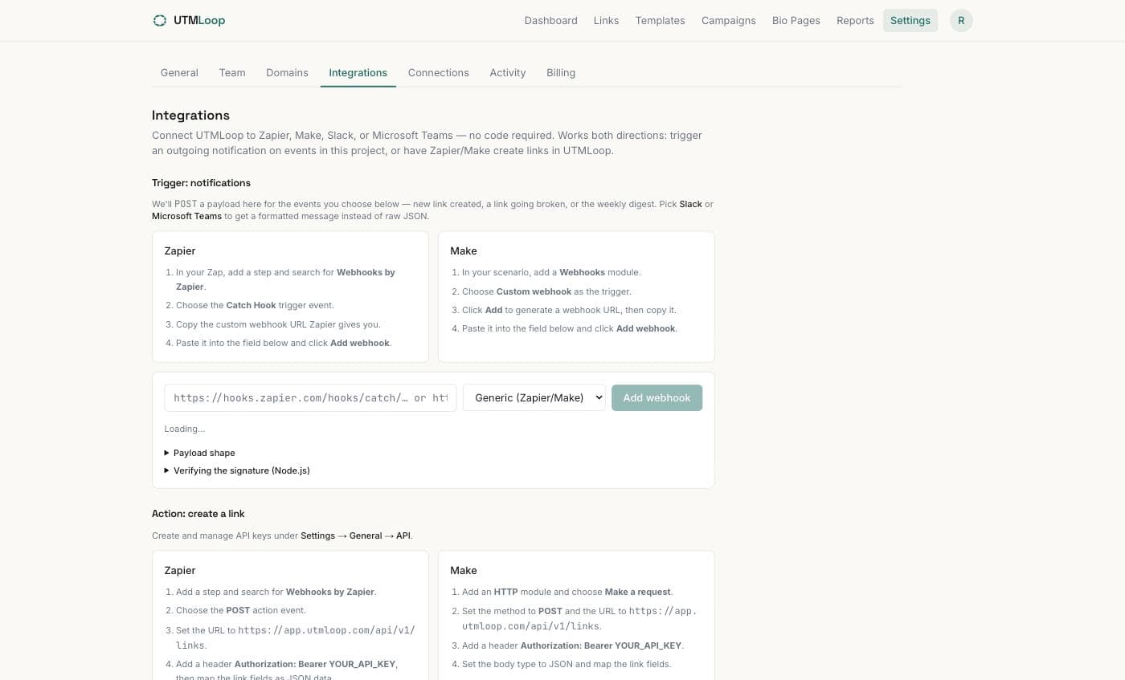
Task: Click the Zapier title in trigger card
Action: tap(180, 250)
